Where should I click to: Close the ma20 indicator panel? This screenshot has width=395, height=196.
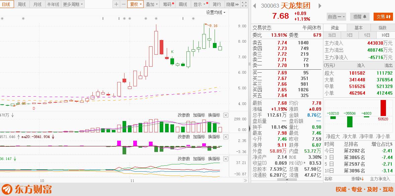pyautogui.click(x=226, y=137)
